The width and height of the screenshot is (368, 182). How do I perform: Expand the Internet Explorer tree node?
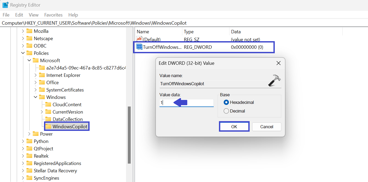[36, 75]
